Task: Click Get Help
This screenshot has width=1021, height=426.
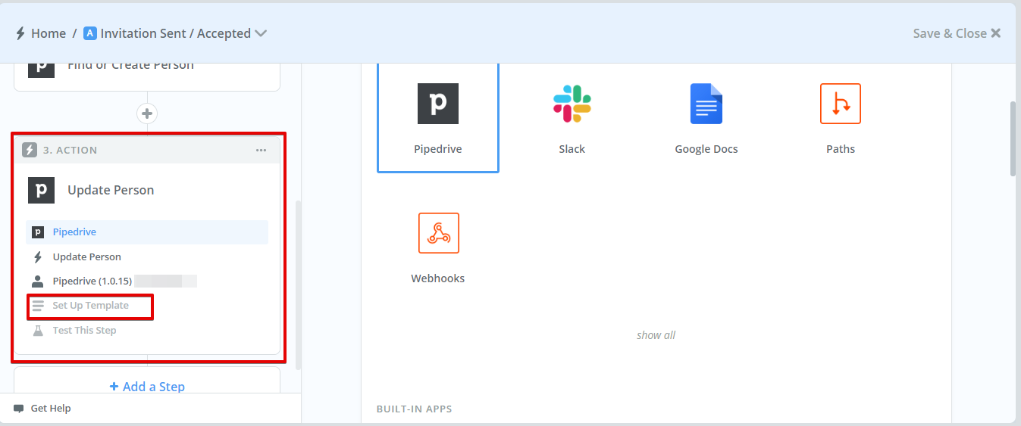Action: [x=51, y=409]
